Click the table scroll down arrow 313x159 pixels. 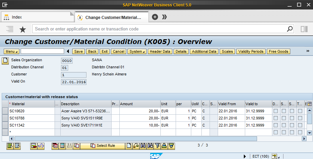click(x=309, y=133)
